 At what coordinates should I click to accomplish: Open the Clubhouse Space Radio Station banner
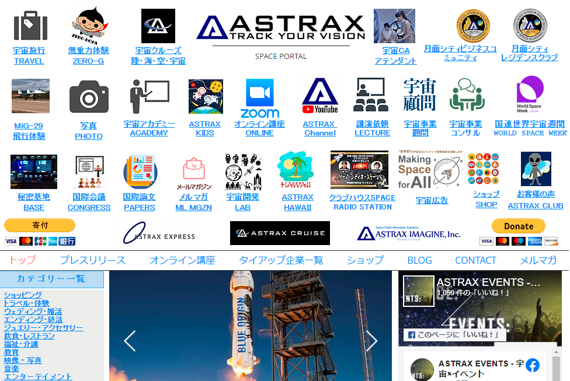360,170
